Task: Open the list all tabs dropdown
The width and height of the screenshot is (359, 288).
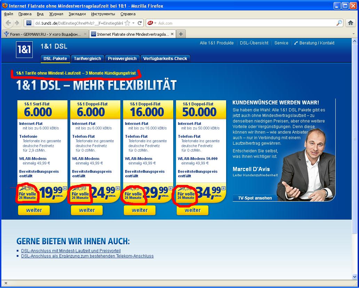Action: 353,34
